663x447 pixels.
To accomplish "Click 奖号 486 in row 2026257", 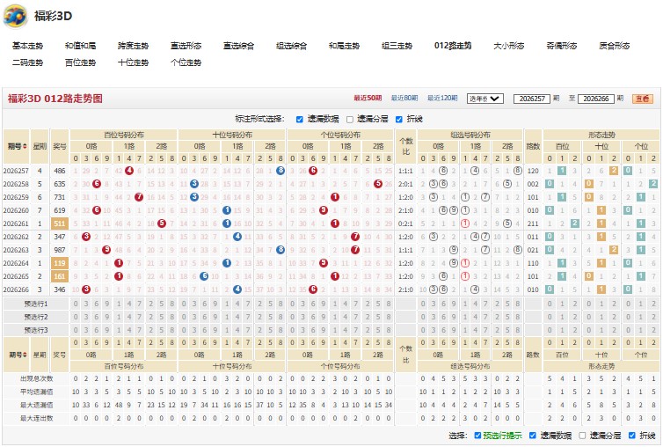I will (x=60, y=171).
